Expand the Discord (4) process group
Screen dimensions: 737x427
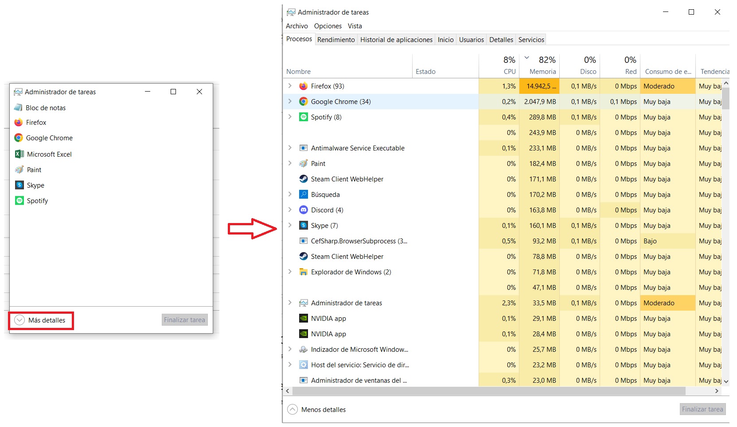(x=290, y=210)
